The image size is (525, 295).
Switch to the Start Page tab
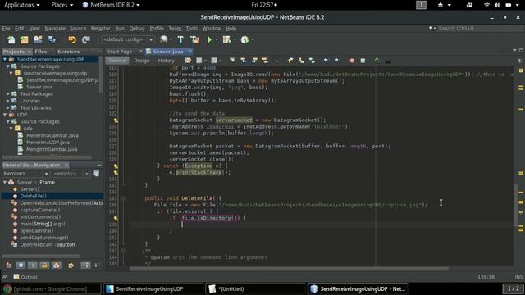coord(120,52)
